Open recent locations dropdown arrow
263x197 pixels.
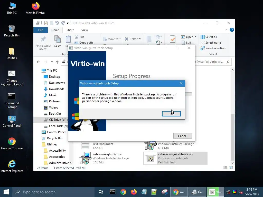(x=52, y=62)
